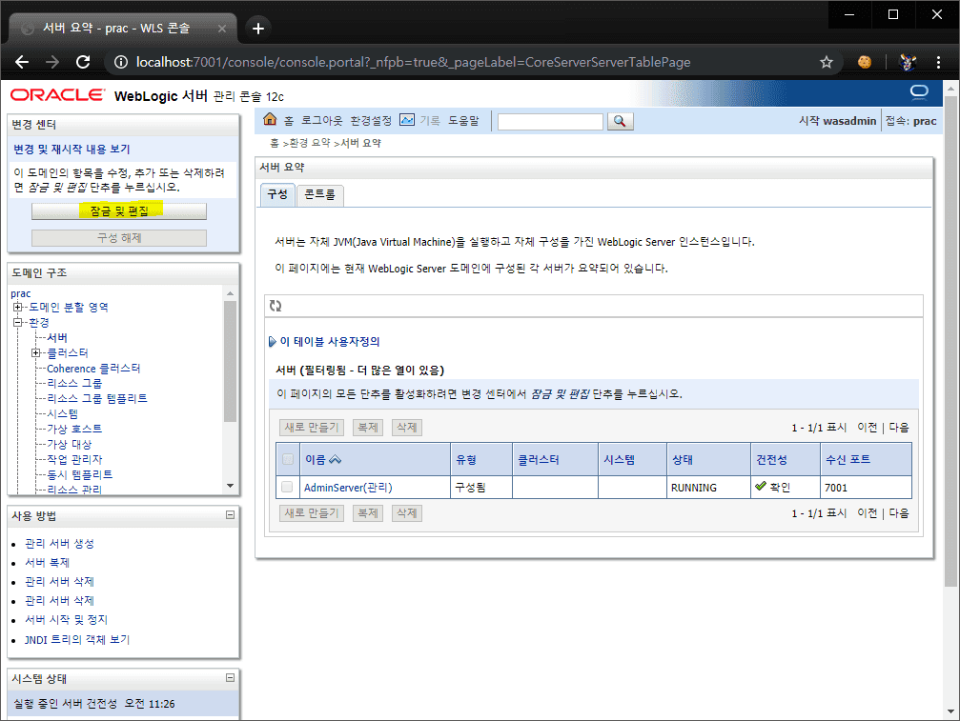Screen dimensions: 960x721
Task: Sort by 수신 포트 column header
Action: pos(848,459)
